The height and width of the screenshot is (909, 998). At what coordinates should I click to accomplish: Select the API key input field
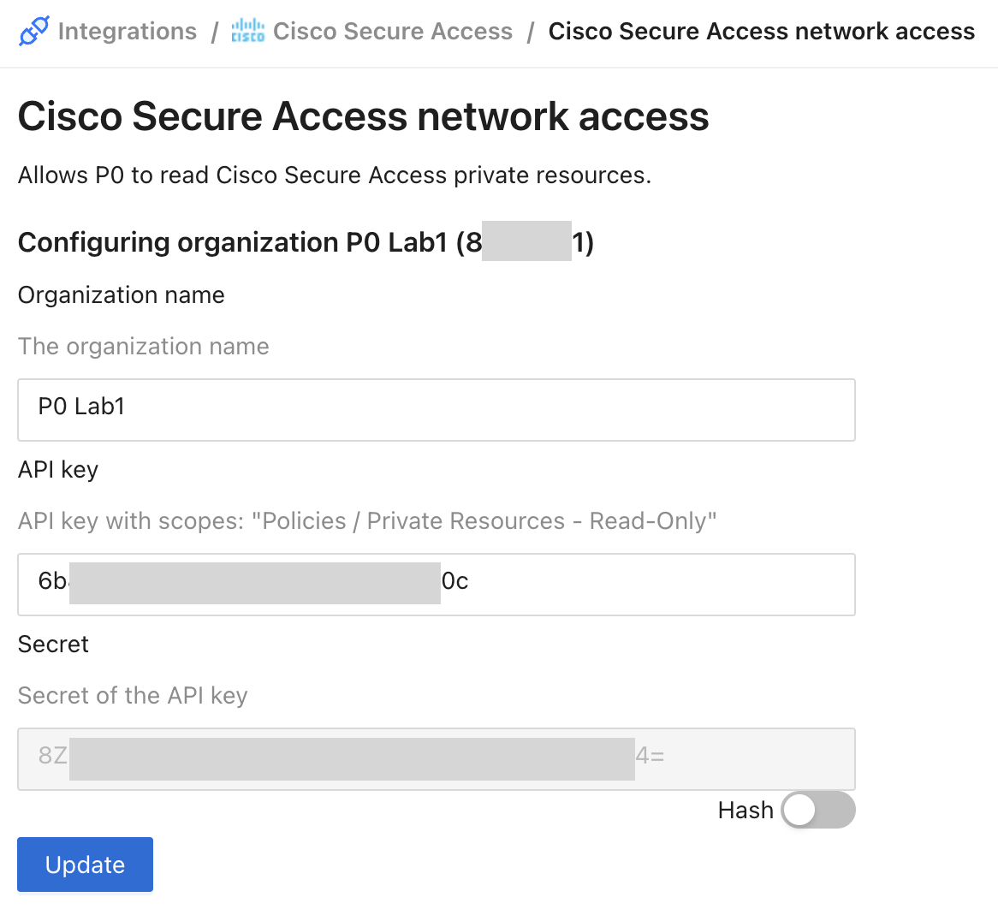pos(436,585)
